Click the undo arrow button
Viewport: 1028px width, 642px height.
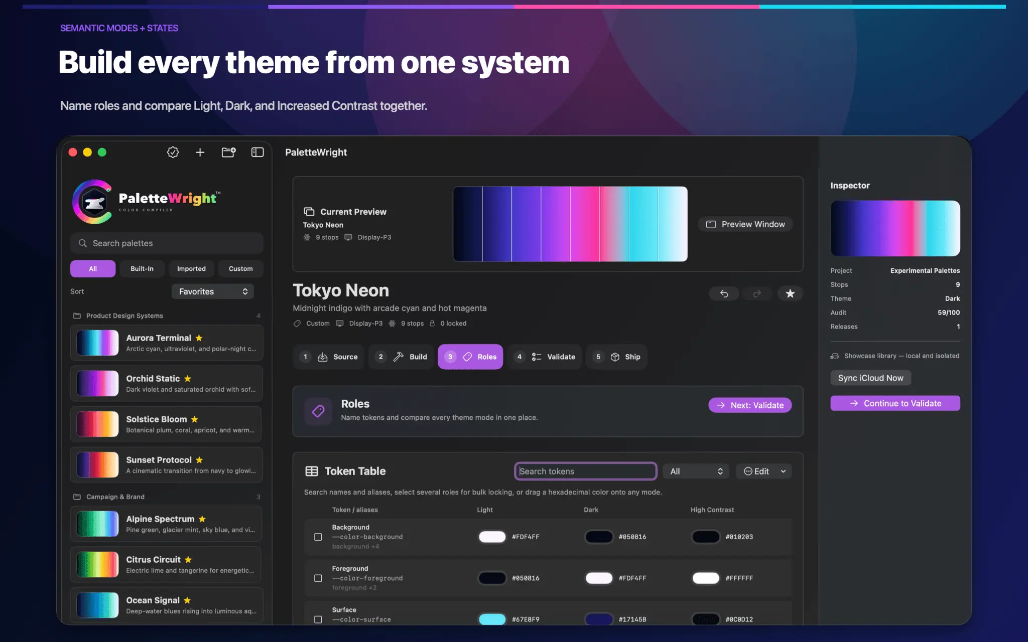[x=724, y=293]
